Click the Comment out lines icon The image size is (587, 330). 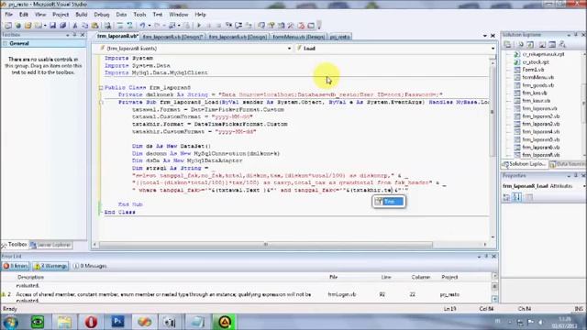pyautogui.click(x=120, y=26)
